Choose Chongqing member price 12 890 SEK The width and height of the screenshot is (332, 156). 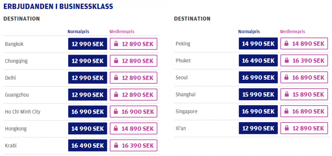pyautogui.click(x=134, y=61)
